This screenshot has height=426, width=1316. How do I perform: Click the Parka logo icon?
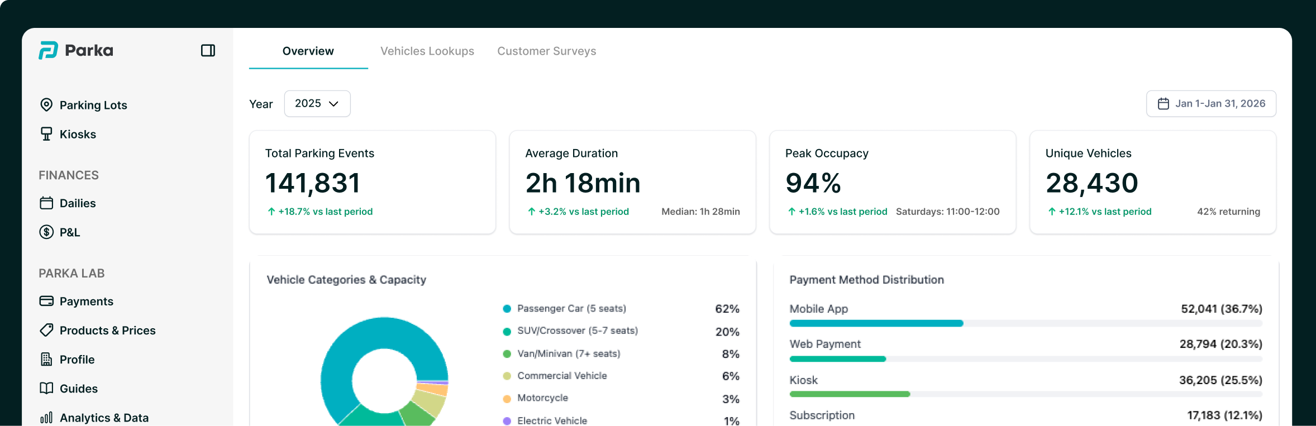tap(48, 50)
